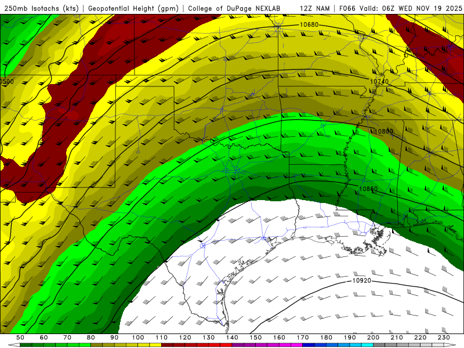Click the 100 tick label on the color bar
This screenshot has width=464, height=348.
click(138, 338)
